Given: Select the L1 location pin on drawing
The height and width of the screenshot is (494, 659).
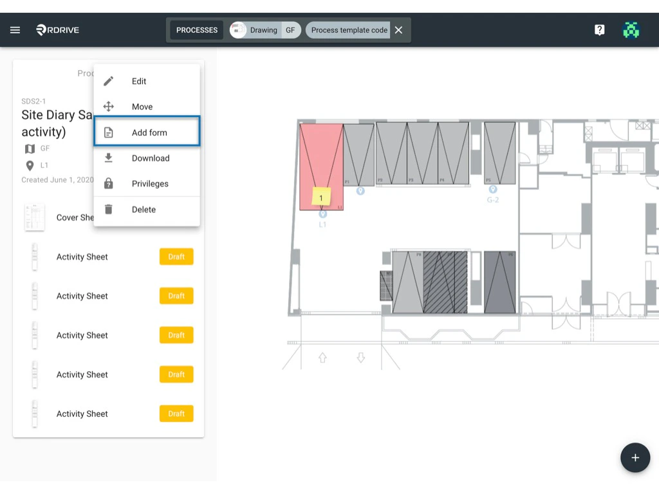Looking at the screenshot, I should tap(322, 214).
